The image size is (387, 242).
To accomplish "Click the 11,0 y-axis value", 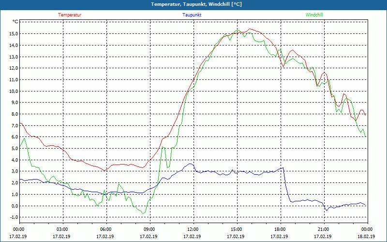I will pos(14,79).
